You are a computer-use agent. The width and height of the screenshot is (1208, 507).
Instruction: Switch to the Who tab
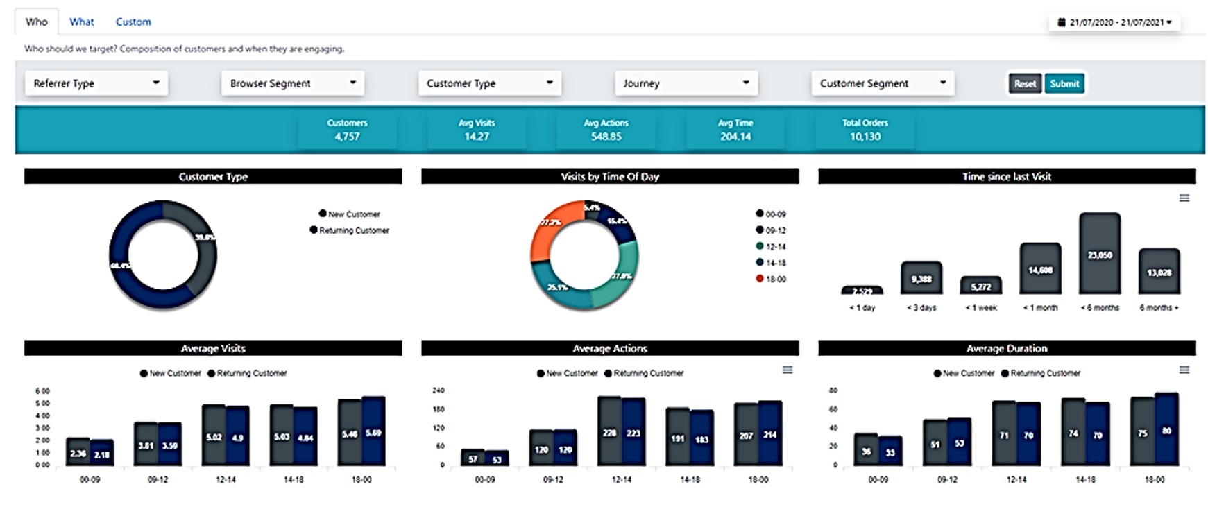37,22
